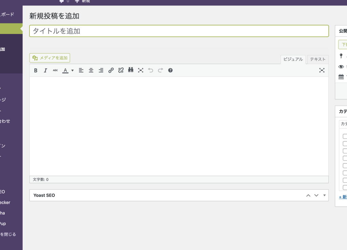Move the Yoast SEO panel down
This screenshot has height=250, width=347.
(x=317, y=195)
